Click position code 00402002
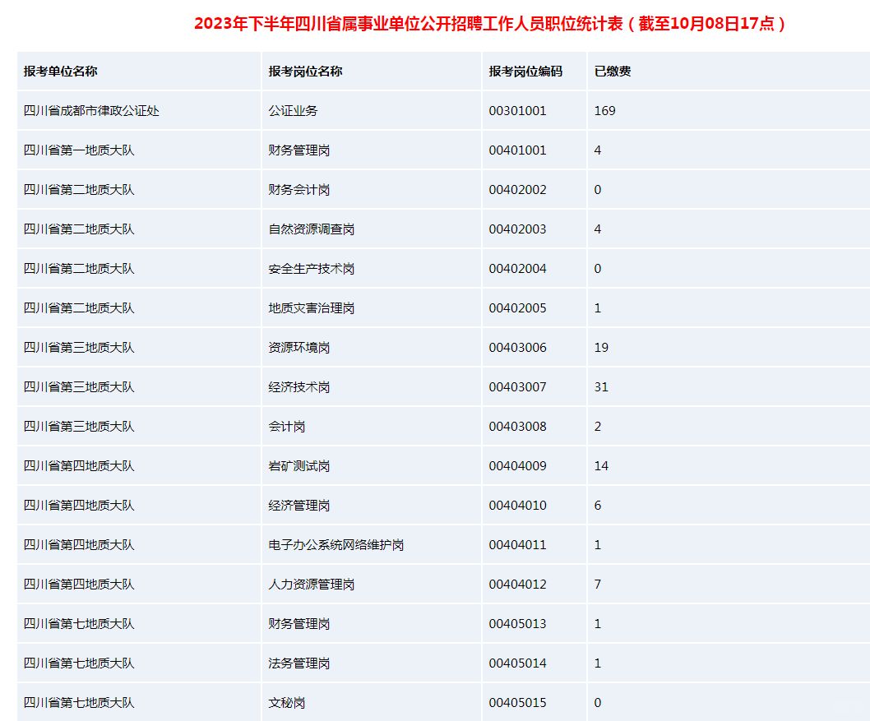The height and width of the screenshot is (721, 870). 517,189
